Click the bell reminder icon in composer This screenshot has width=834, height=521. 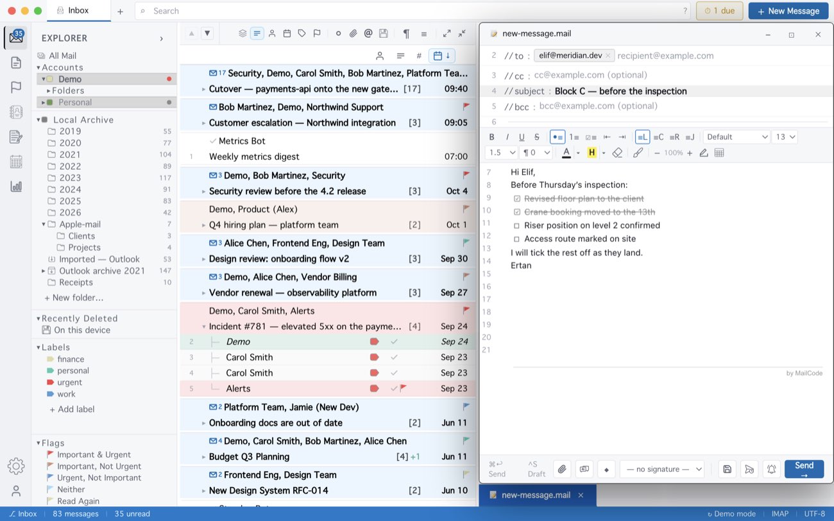tap(771, 469)
